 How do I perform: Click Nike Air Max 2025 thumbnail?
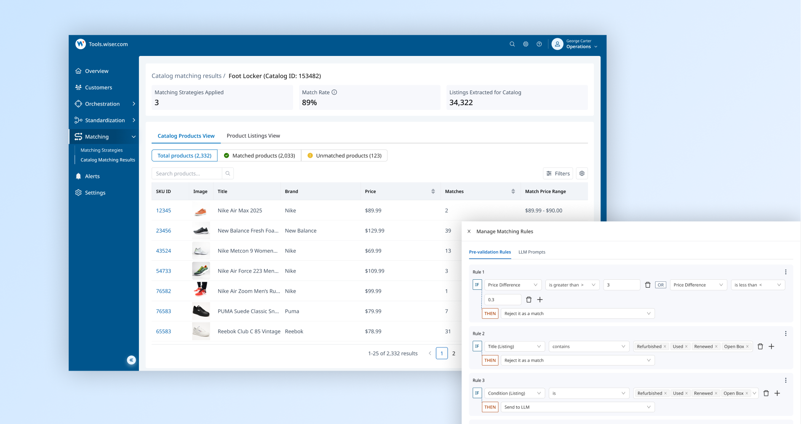[x=201, y=210]
